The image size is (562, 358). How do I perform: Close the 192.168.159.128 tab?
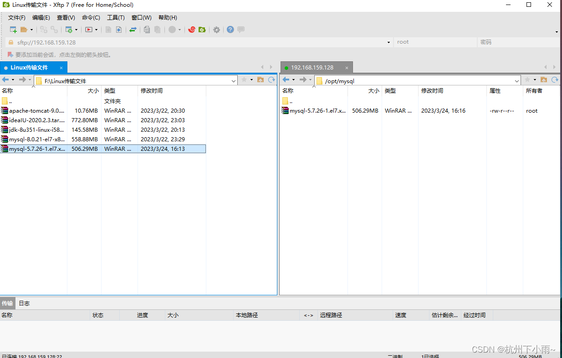coord(347,68)
